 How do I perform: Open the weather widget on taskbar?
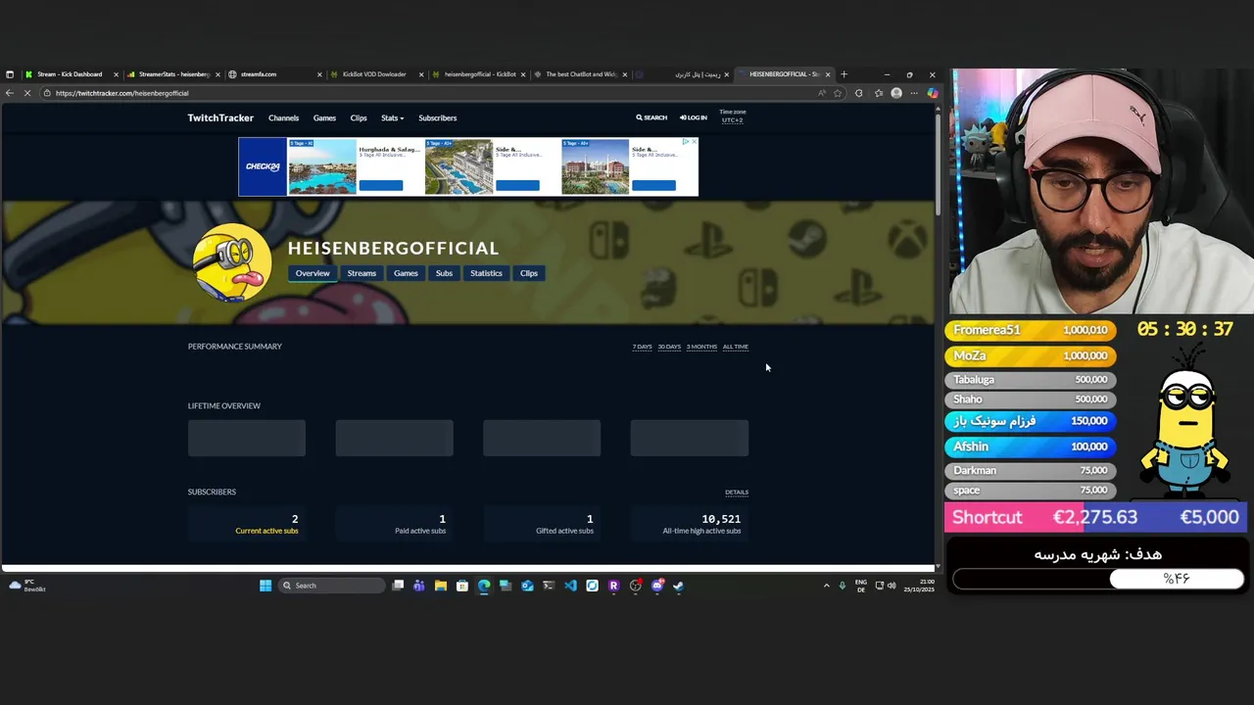point(26,586)
